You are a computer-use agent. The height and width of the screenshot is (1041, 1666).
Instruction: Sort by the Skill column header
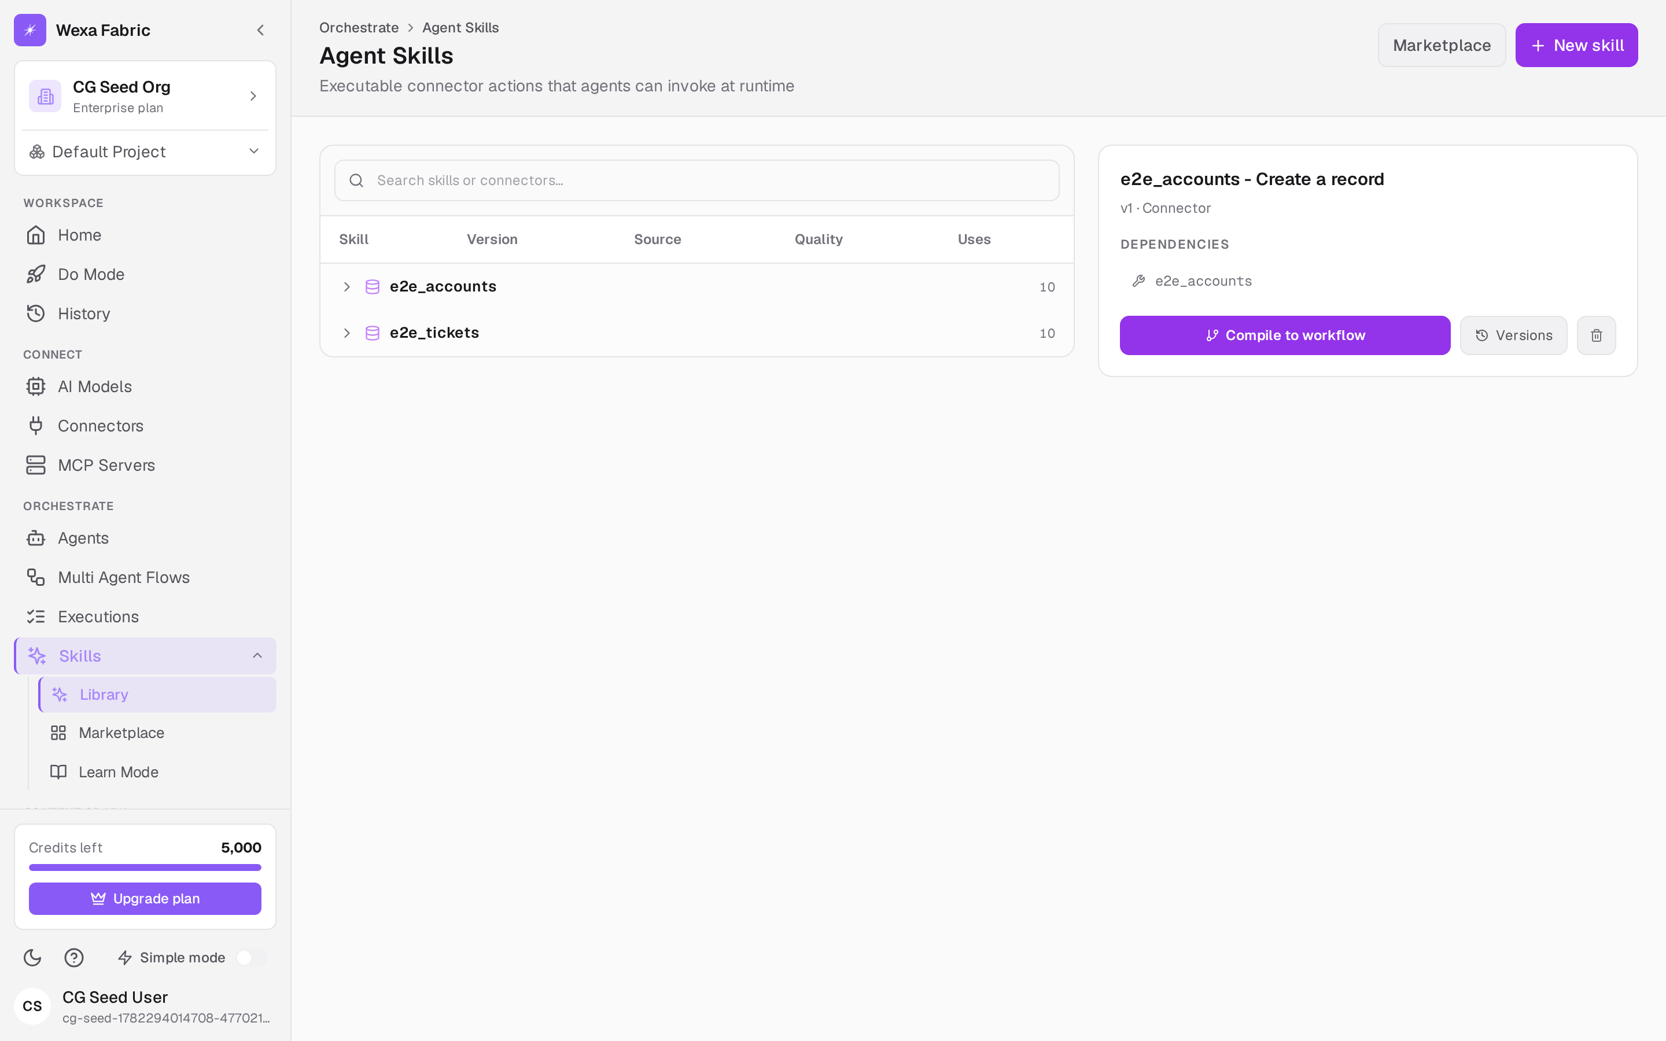click(x=354, y=239)
